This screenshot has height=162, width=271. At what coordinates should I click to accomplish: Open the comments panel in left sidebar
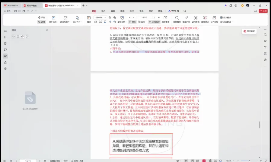click(5, 49)
